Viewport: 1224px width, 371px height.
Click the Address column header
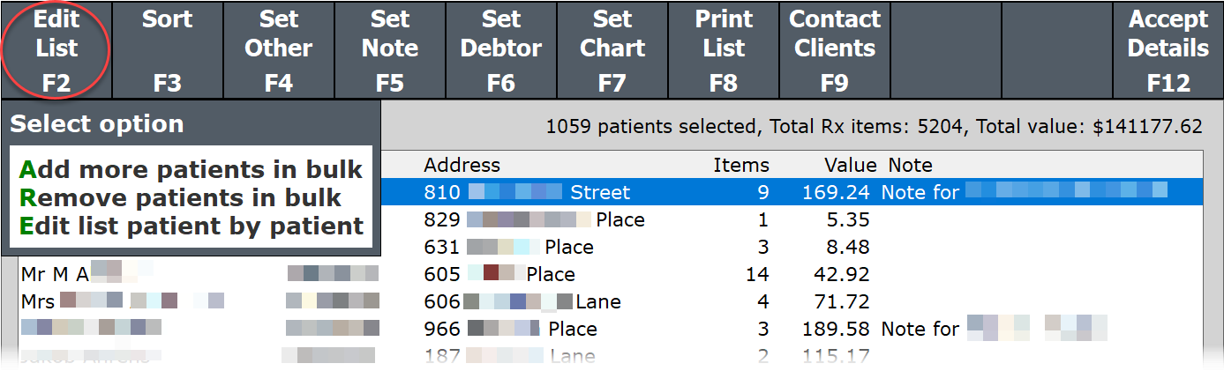pos(462,165)
